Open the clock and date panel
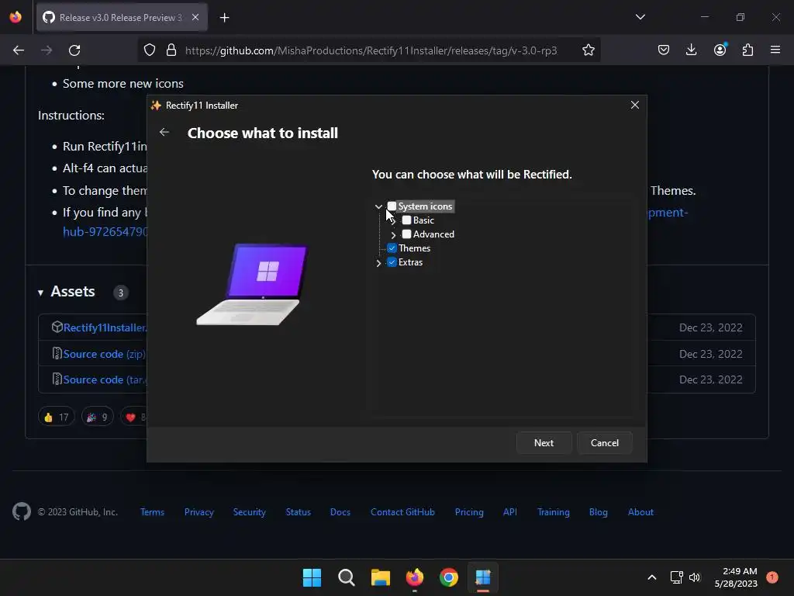Viewport: 794px width, 596px height. point(736,577)
